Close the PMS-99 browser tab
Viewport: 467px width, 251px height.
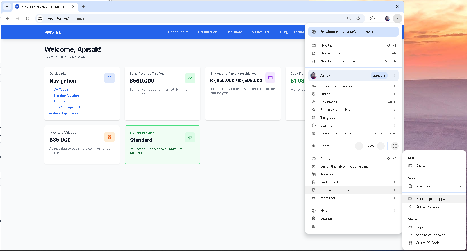(x=73, y=6)
